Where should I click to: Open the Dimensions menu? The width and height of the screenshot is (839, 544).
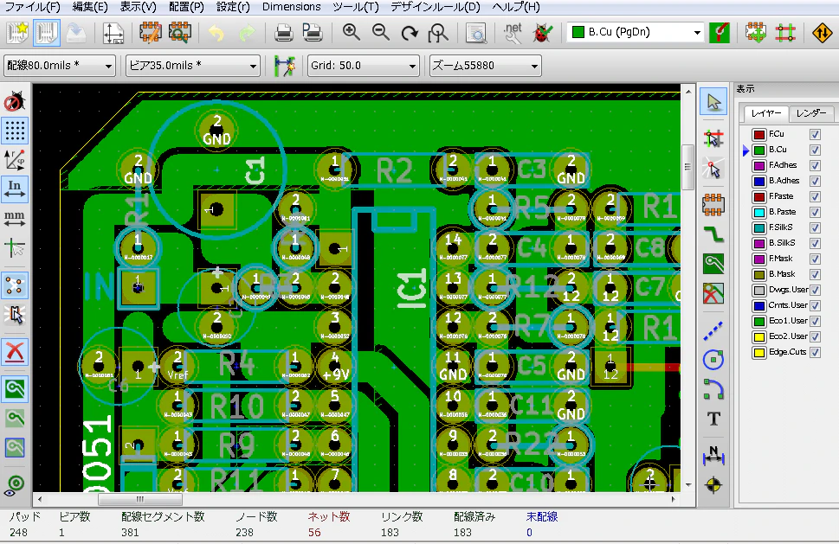[x=292, y=7]
